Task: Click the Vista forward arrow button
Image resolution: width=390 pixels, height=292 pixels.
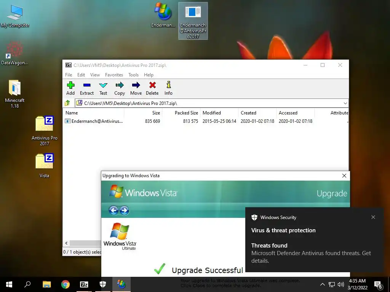Action: tap(125, 211)
